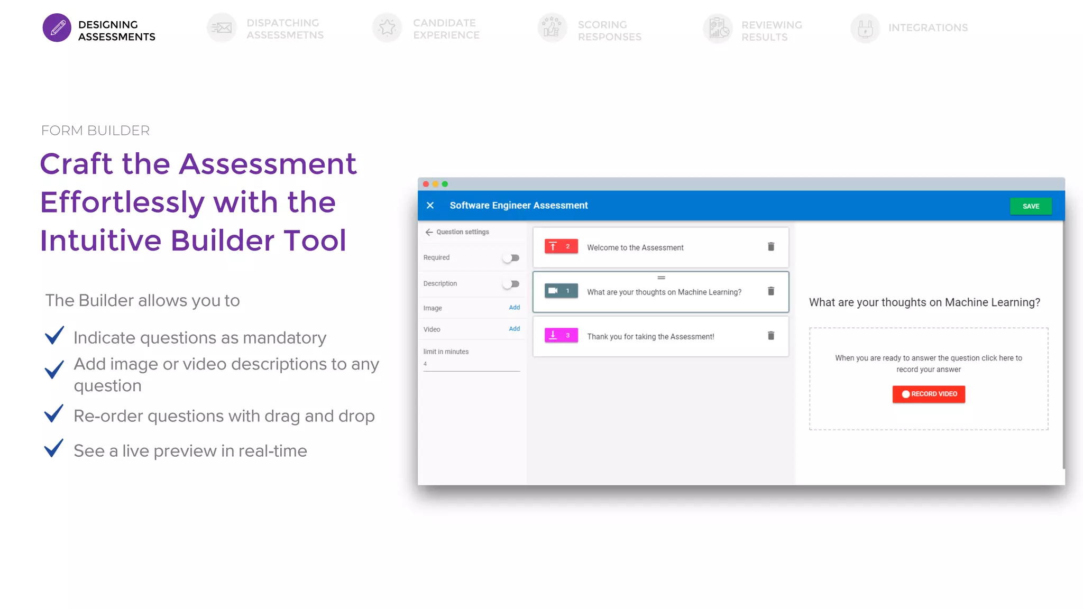Toggle the Required switch on

[x=511, y=258]
